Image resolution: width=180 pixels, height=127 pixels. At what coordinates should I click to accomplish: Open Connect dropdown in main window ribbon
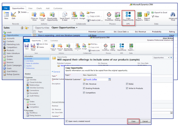74,20
